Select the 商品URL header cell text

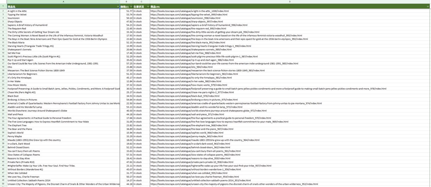coord(155,7)
